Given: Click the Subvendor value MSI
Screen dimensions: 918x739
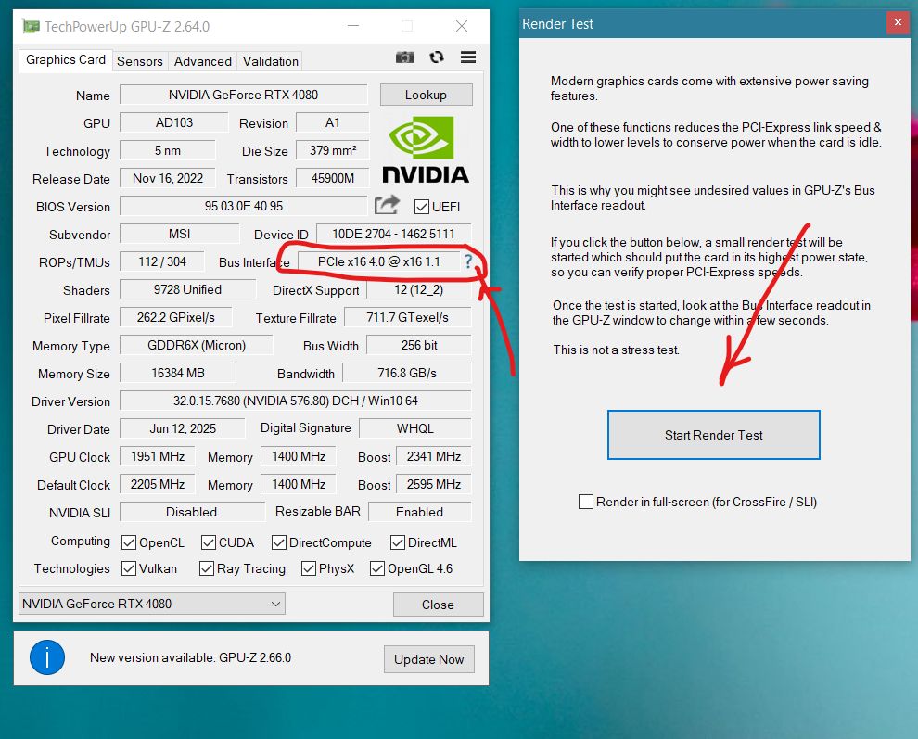Looking at the screenshot, I should 179,234.
